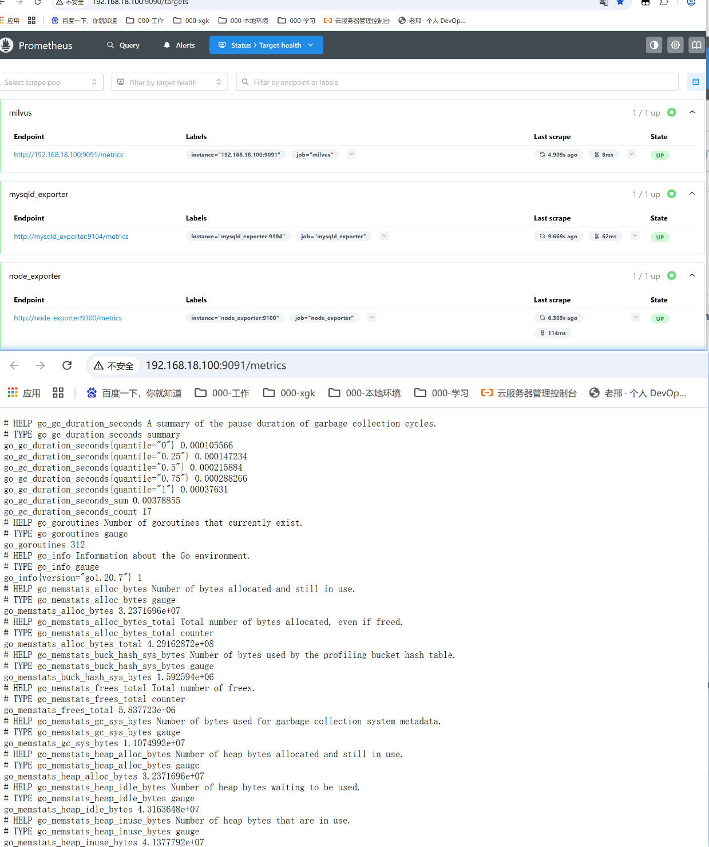709x847 pixels.
Task: Open 000-xgk folder in the metrics window
Action: point(289,393)
